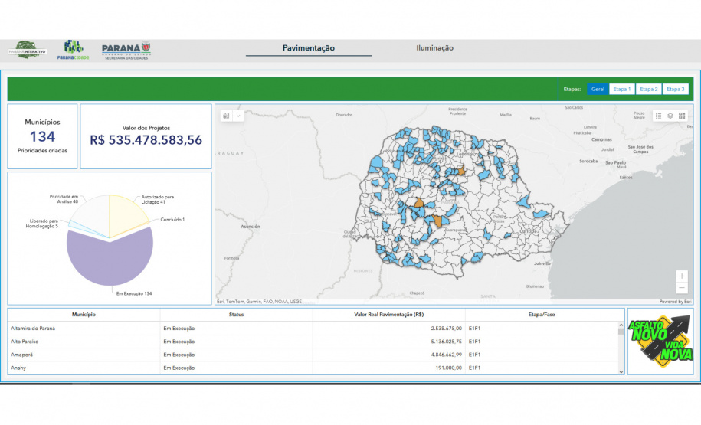Open the map layers icon
This screenshot has height=425, width=701.
coord(670,116)
